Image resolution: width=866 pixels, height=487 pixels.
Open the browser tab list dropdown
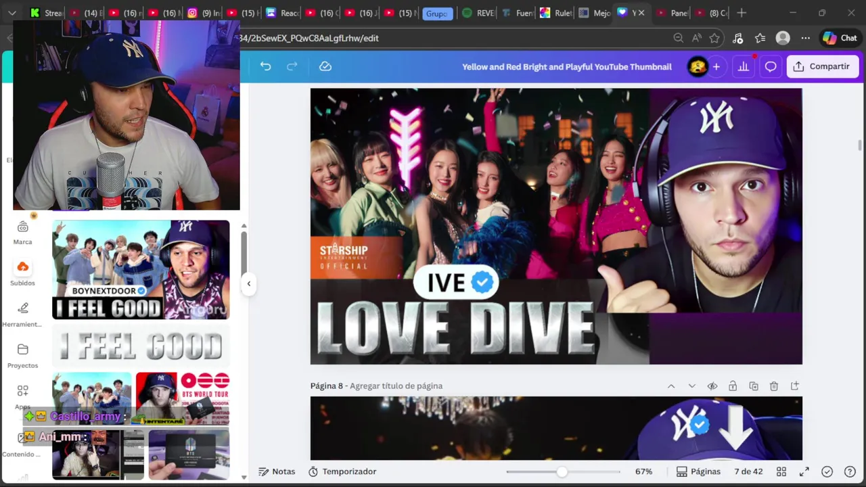click(12, 13)
